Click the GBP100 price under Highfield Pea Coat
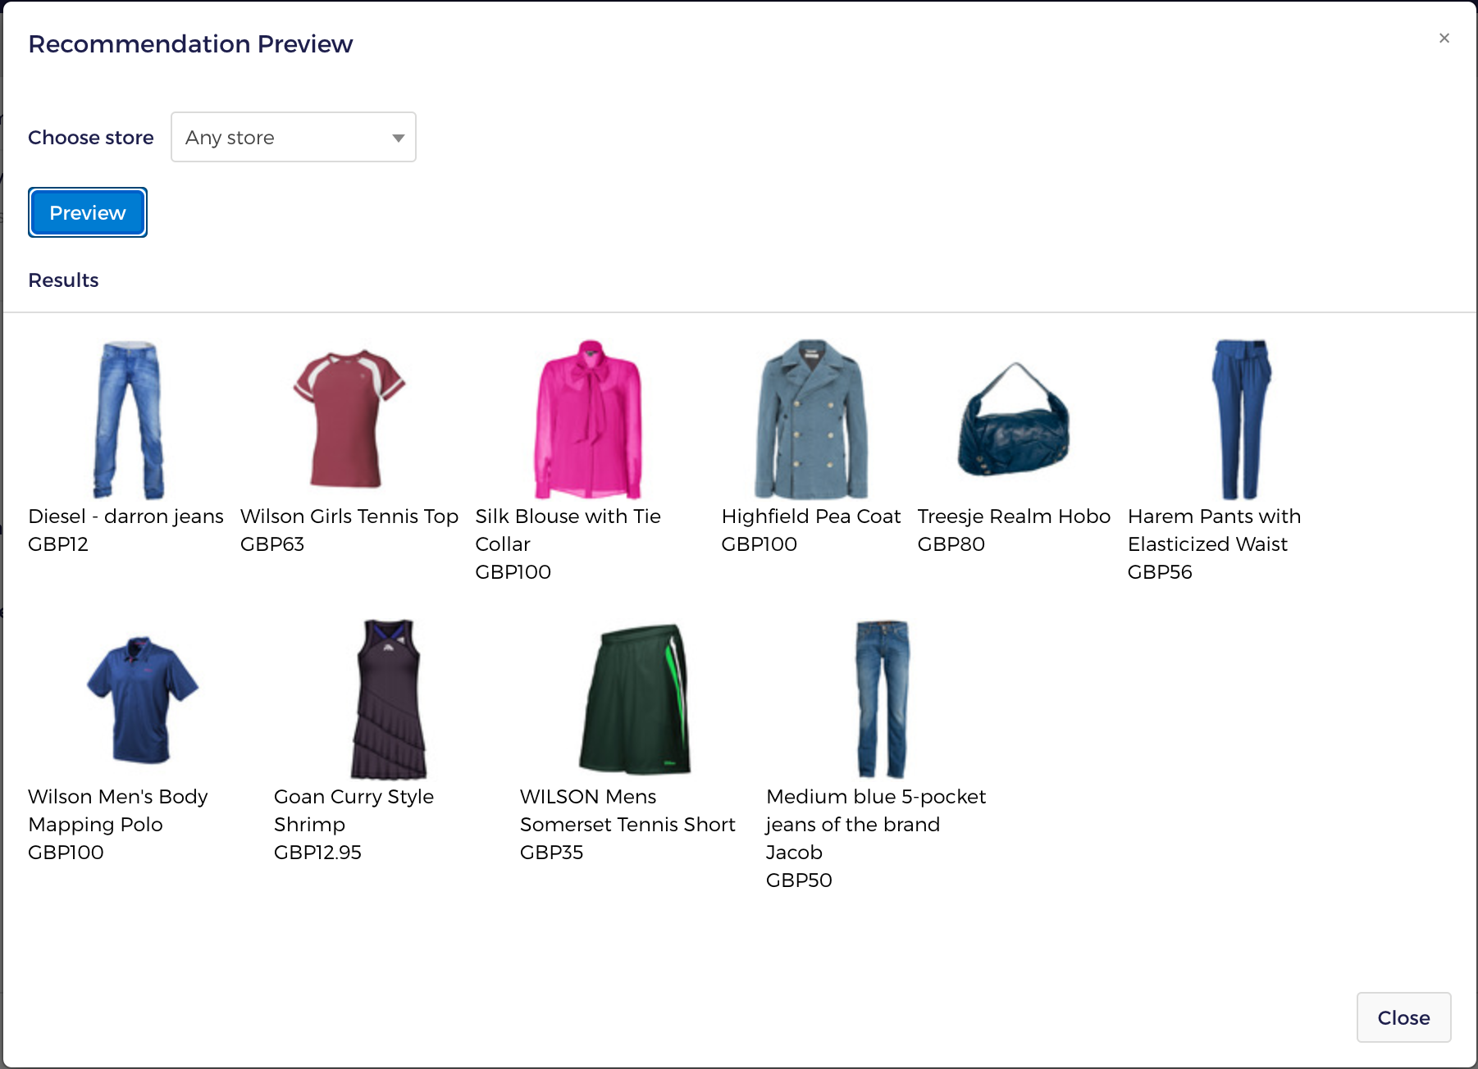This screenshot has height=1069, width=1478. (x=760, y=544)
